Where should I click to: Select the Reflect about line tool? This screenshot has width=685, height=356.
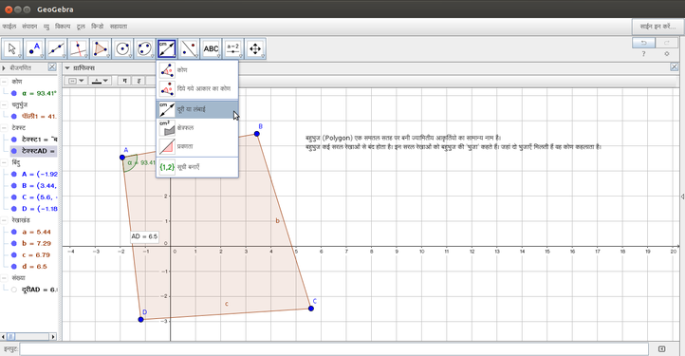189,49
